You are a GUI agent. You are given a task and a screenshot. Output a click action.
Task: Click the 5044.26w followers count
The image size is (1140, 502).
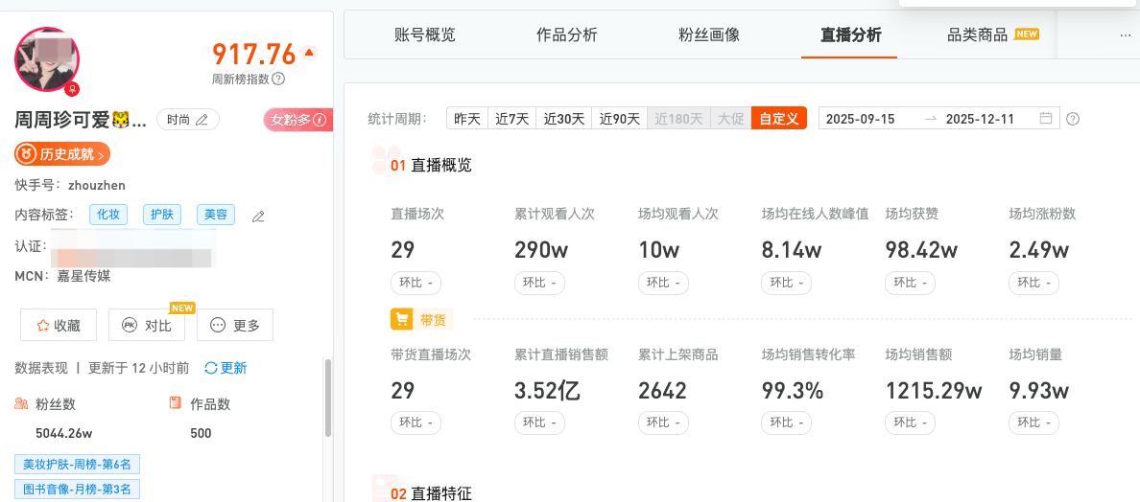click(x=64, y=434)
